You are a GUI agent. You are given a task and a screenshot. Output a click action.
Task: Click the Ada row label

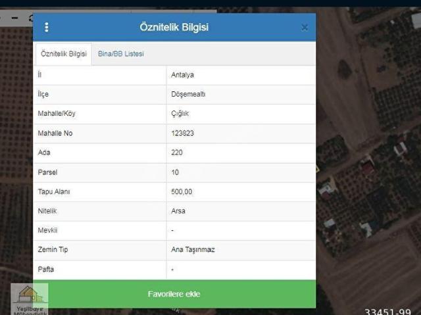[44, 153]
